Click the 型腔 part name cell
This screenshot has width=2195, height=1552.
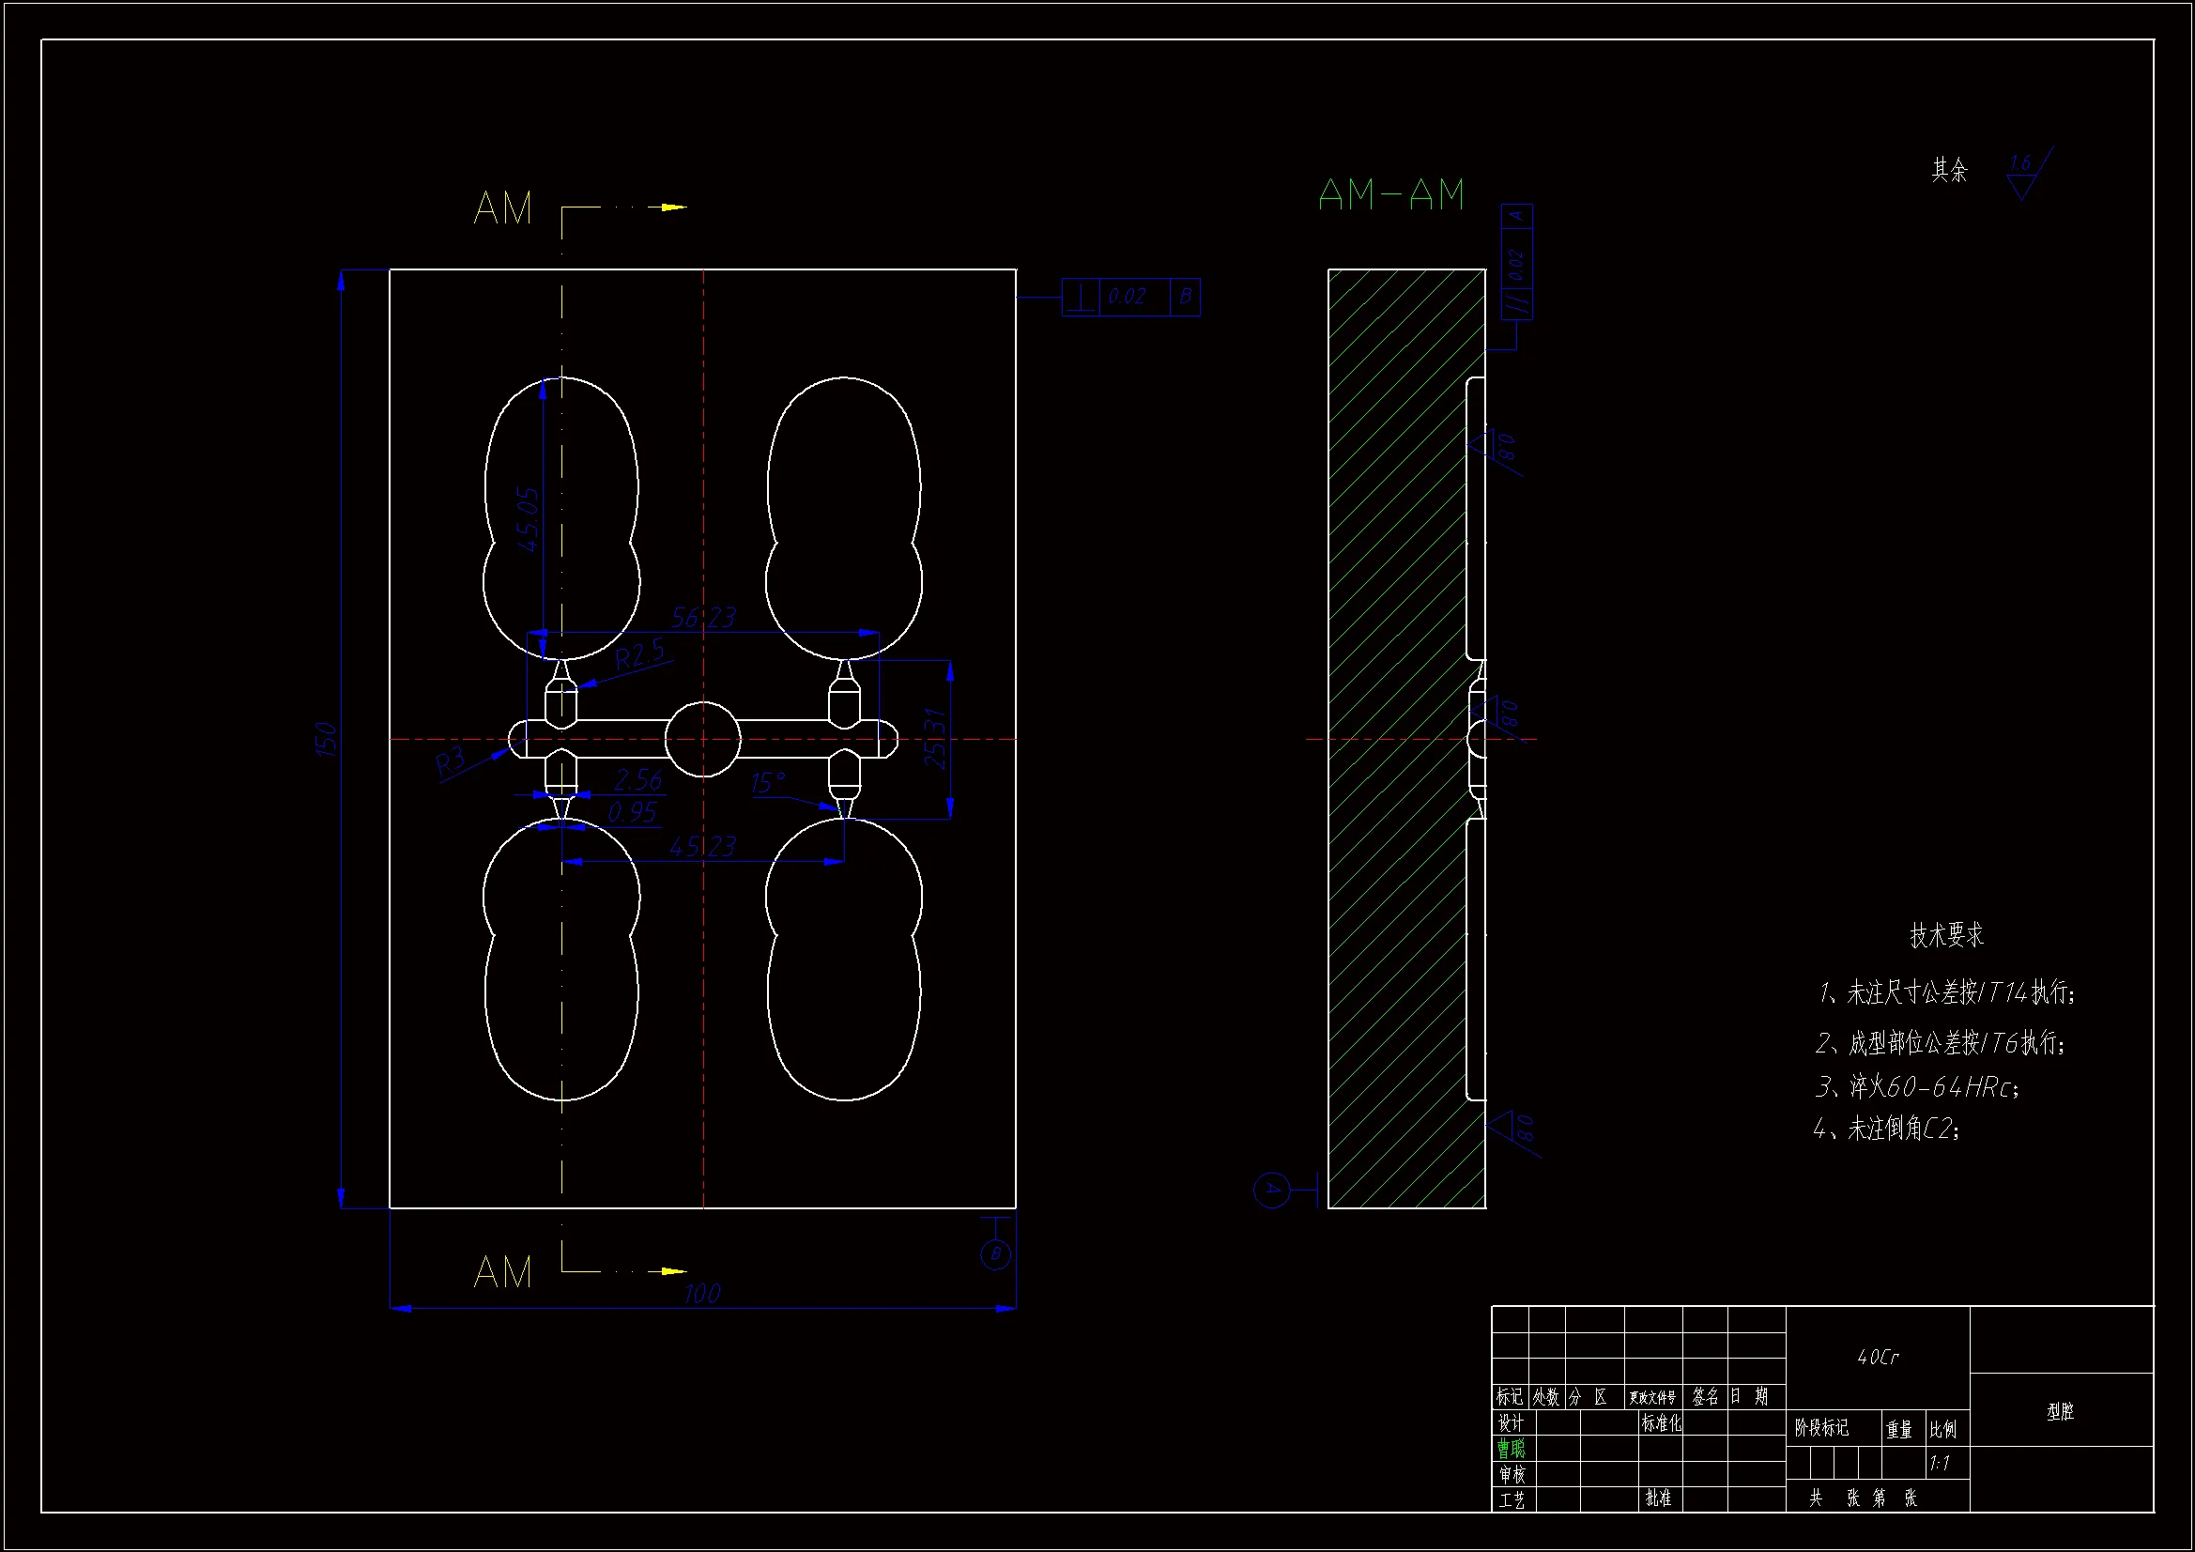click(2060, 1411)
